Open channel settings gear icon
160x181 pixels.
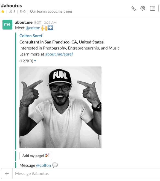click(x=143, y=8)
